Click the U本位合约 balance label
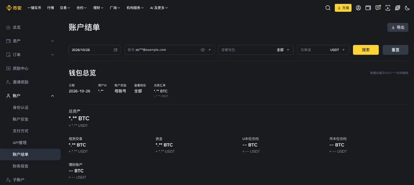414x185 pixels. [250, 139]
